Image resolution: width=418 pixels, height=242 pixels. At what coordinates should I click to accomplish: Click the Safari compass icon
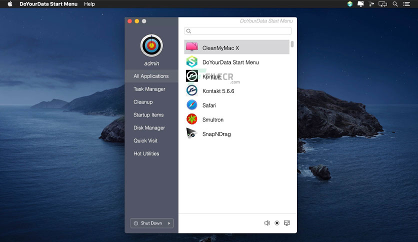coord(192,104)
